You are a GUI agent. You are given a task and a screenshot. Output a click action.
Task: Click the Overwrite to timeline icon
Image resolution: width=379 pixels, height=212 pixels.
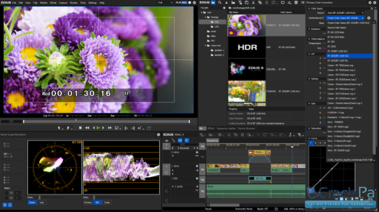click(x=133, y=128)
